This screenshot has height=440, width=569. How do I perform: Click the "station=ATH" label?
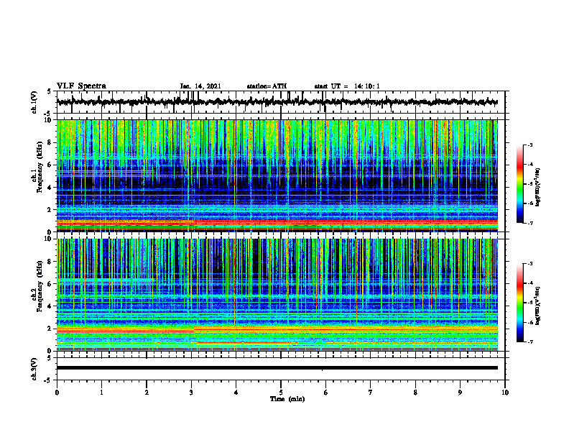(267, 86)
